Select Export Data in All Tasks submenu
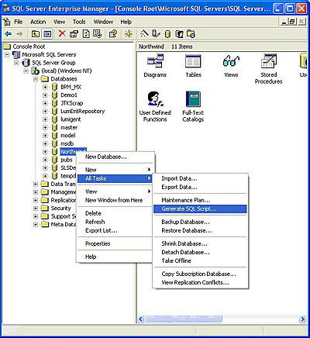310x338 pixels. point(200,187)
